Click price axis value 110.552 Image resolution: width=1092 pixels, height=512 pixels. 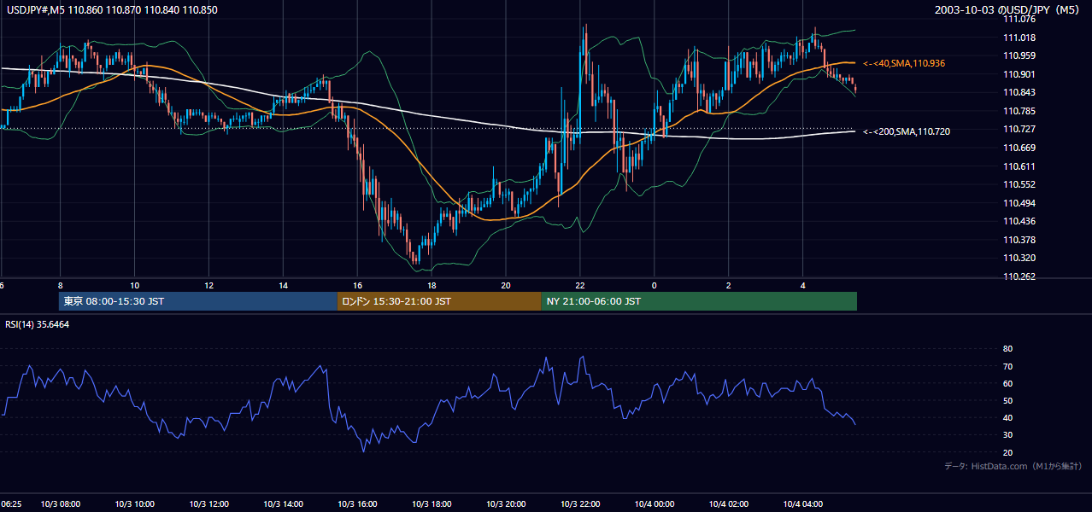[x=1020, y=184]
